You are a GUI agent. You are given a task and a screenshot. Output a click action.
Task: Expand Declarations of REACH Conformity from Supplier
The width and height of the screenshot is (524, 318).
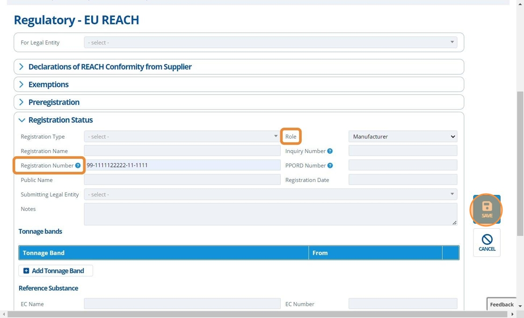pyautogui.click(x=239, y=67)
